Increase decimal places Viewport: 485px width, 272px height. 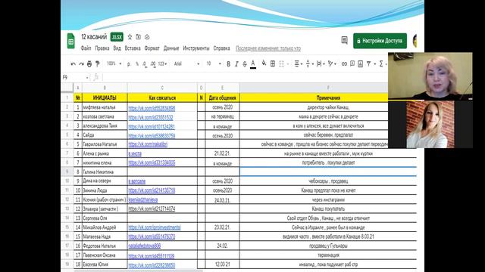153,63
